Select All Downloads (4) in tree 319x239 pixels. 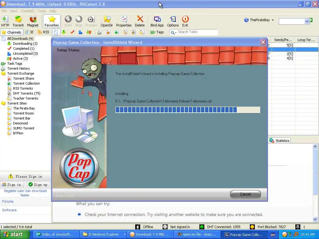coord(20,38)
